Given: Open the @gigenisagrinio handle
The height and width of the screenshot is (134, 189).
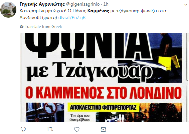Looking at the screenshot, I should coord(83,4).
